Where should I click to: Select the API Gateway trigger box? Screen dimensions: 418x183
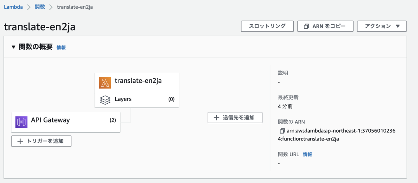click(66, 122)
